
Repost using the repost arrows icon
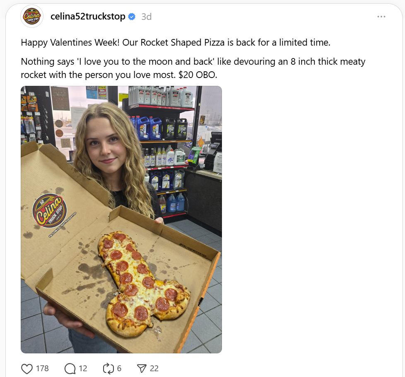point(108,368)
